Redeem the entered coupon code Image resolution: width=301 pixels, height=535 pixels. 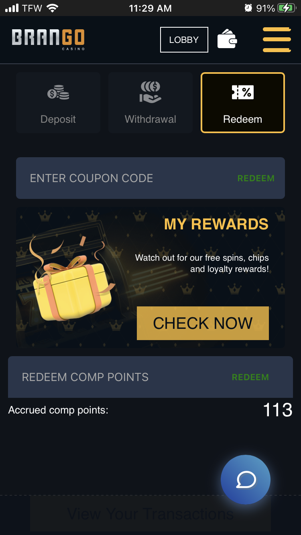[x=256, y=178]
